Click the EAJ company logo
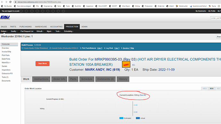Viewport: 221px width, 124px height. (5, 18)
